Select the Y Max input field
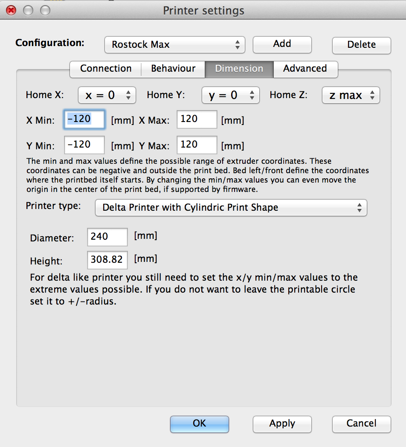Viewport: 406px width, 447px height. [197, 145]
